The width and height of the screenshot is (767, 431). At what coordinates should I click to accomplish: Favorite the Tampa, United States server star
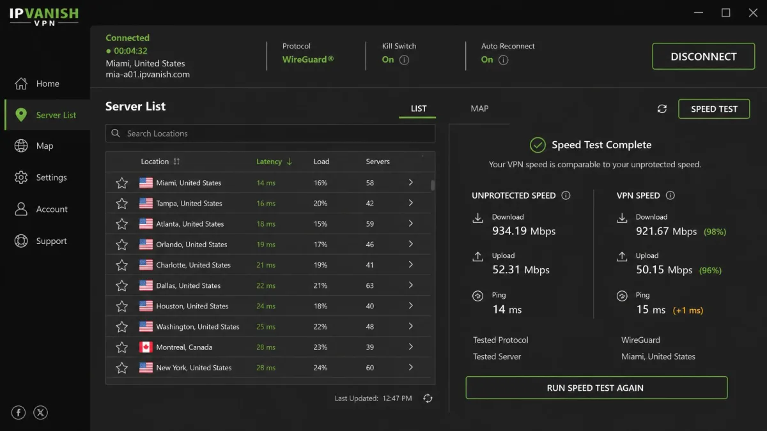pyautogui.click(x=121, y=204)
